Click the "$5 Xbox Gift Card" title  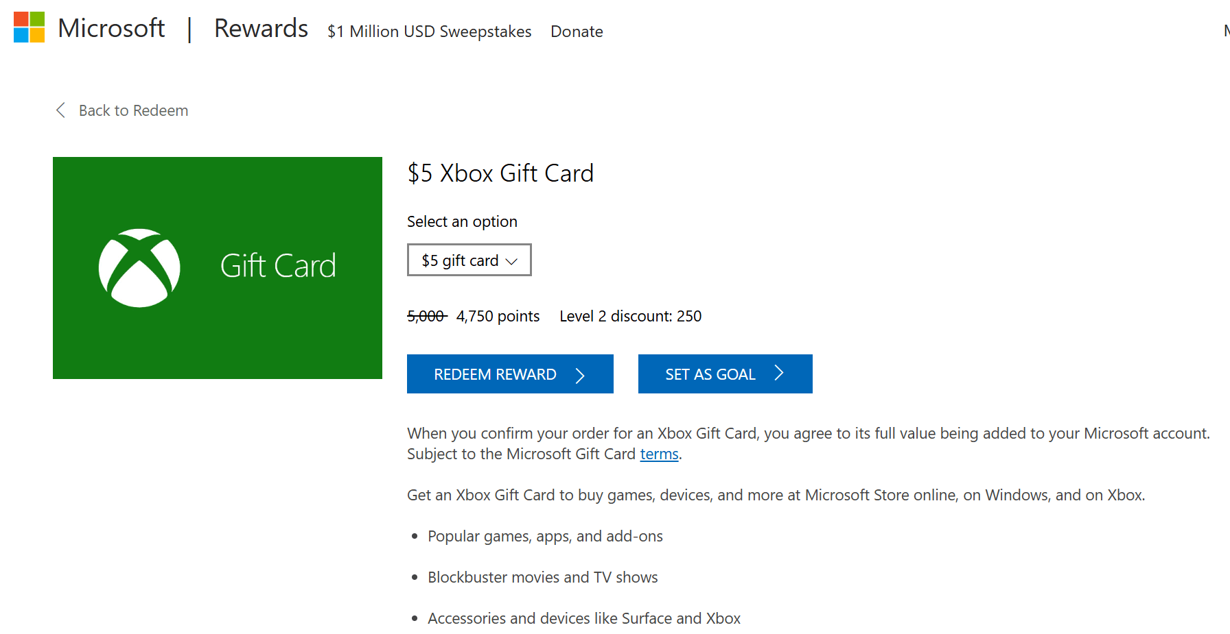pyautogui.click(x=500, y=173)
